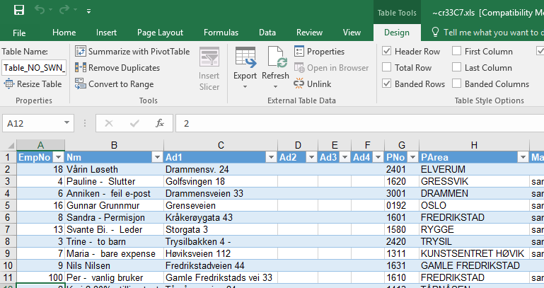Click the Insert Function fx icon
Image resolution: width=544 pixels, height=288 pixels.
160,123
